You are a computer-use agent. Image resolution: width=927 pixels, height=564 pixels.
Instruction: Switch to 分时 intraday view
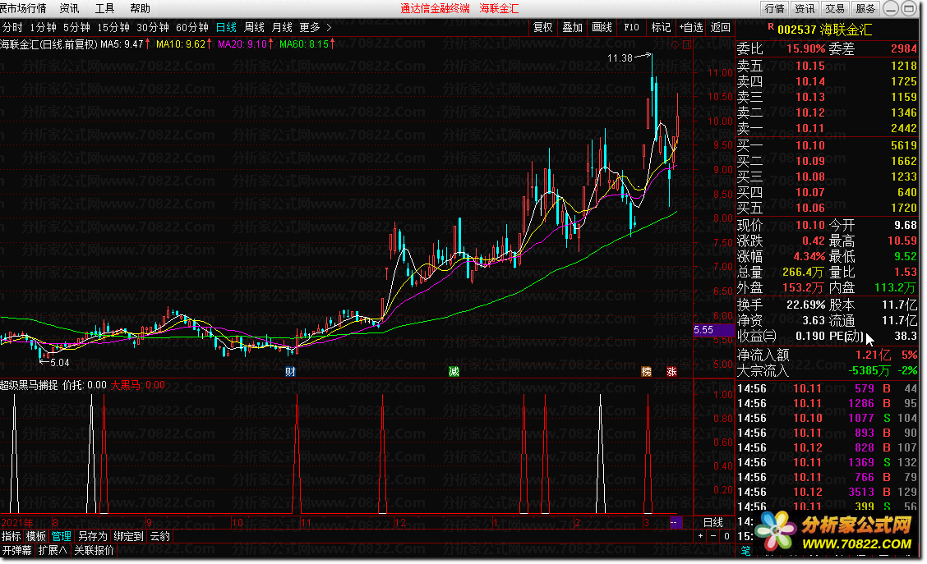tap(12, 27)
